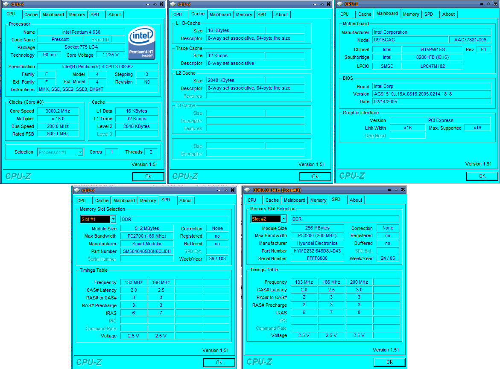Click the module size '512 MBytes'
Screen dimensions: 500x369
pyautogui.click(x=147, y=229)
